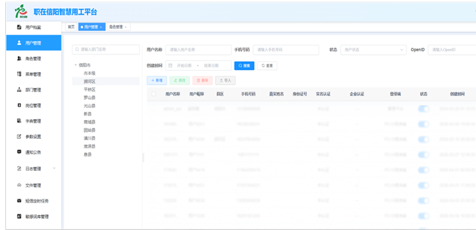This screenshot has width=476, height=230.
Task: Click the 短信定时任务 envelope icon
Action: (x=19, y=201)
